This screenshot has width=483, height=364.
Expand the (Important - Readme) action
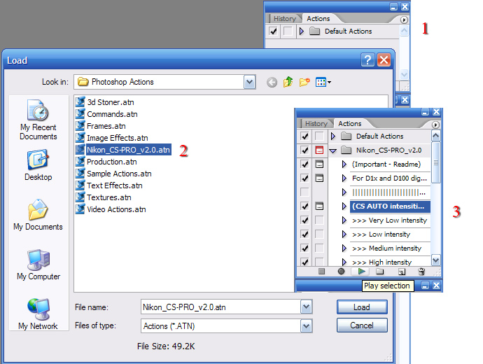344,164
